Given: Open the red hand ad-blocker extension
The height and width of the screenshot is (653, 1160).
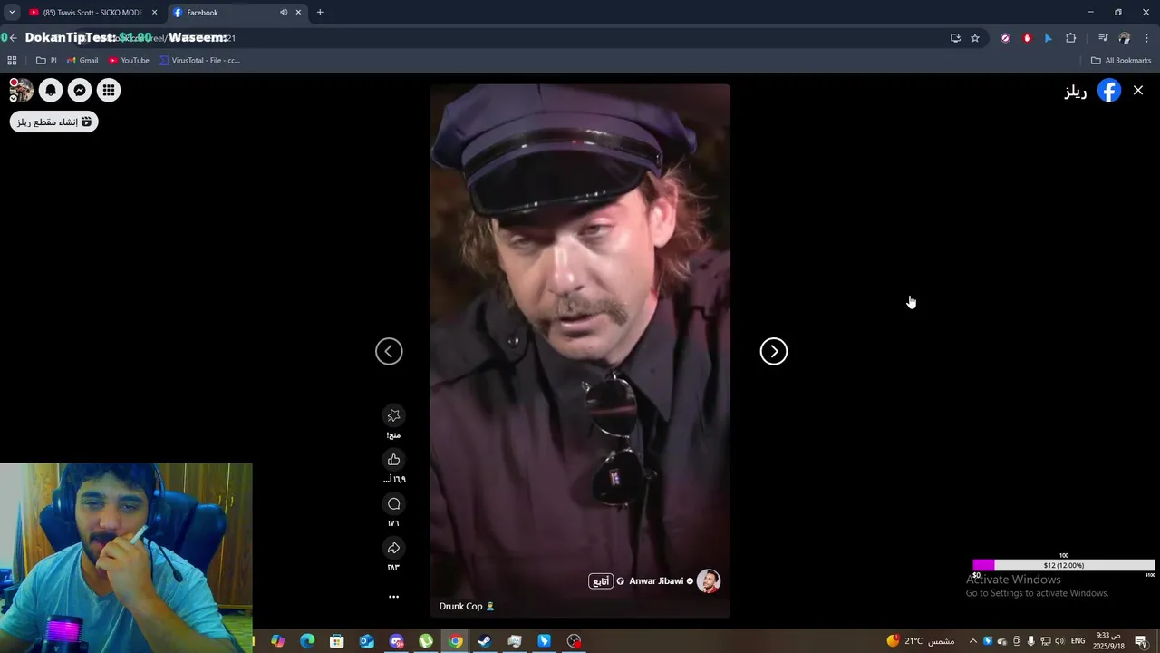Looking at the screenshot, I should click(1027, 38).
